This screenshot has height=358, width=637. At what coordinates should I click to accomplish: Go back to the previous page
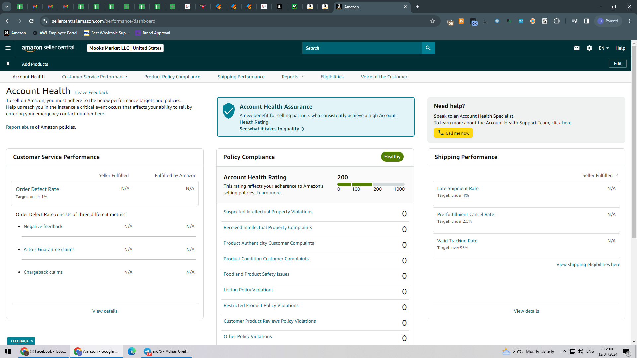coord(7,21)
